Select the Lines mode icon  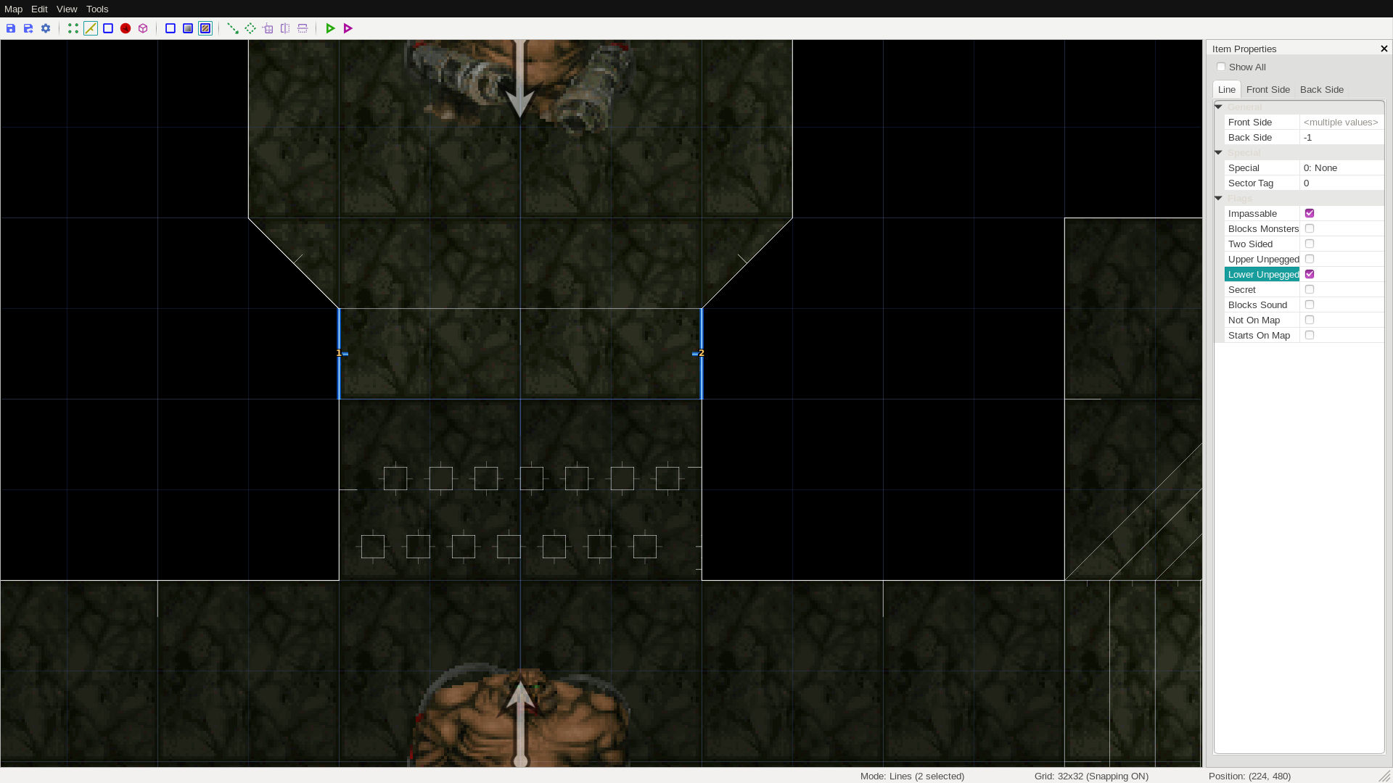click(x=91, y=28)
